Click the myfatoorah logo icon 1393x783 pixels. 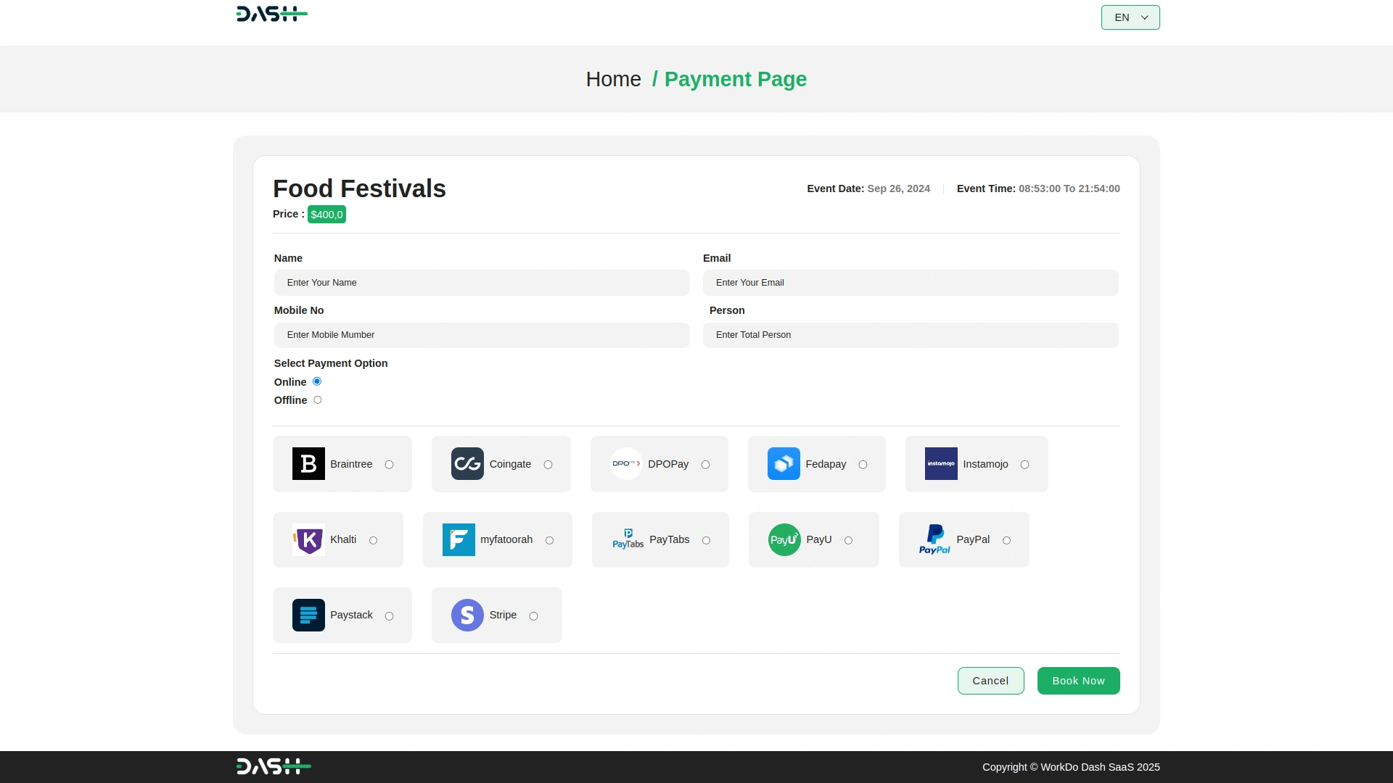click(459, 540)
